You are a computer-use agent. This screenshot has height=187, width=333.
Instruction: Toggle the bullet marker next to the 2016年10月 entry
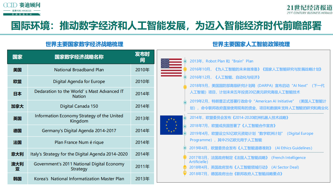[x=185, y=69]
